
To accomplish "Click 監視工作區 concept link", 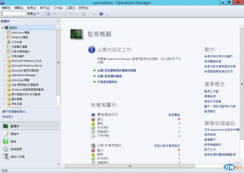I will (x=211, y=91).
